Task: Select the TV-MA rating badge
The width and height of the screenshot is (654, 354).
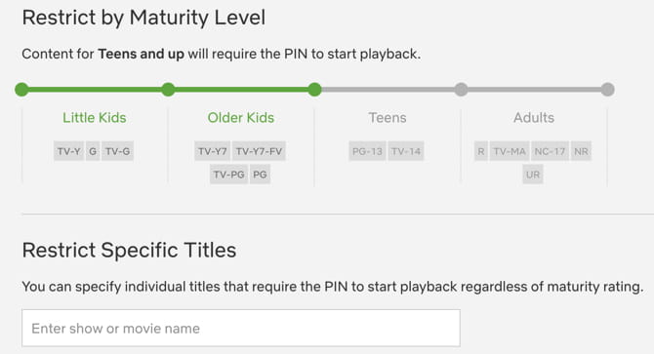Action: click(510, 151)
